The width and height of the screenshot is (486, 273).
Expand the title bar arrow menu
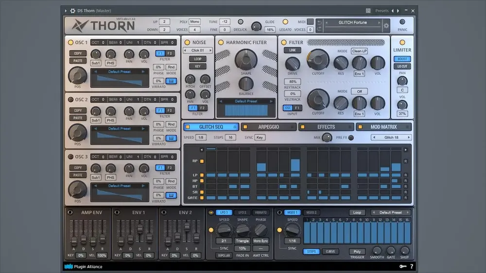[66, 11]
